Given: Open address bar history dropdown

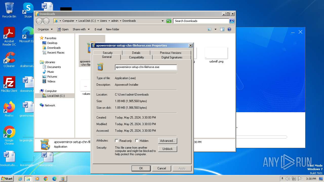Looking at the screenshot, I should 163,21.
